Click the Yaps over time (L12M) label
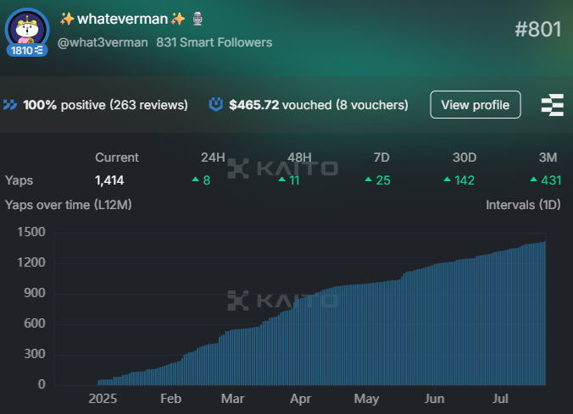 (x=69, y=205)
